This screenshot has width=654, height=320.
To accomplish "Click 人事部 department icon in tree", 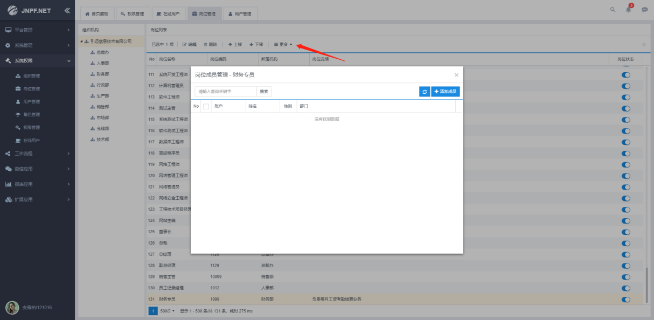I will 93,63.
